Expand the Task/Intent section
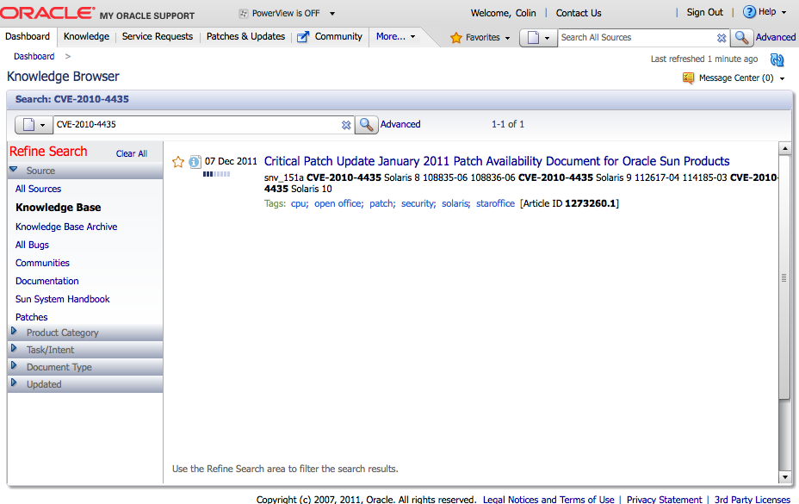The image size is (799, 504). (x=14, y=349)
